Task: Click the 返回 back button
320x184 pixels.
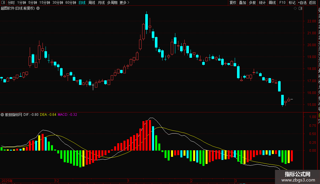Action: pyautogui.click(x=312, y=3)
